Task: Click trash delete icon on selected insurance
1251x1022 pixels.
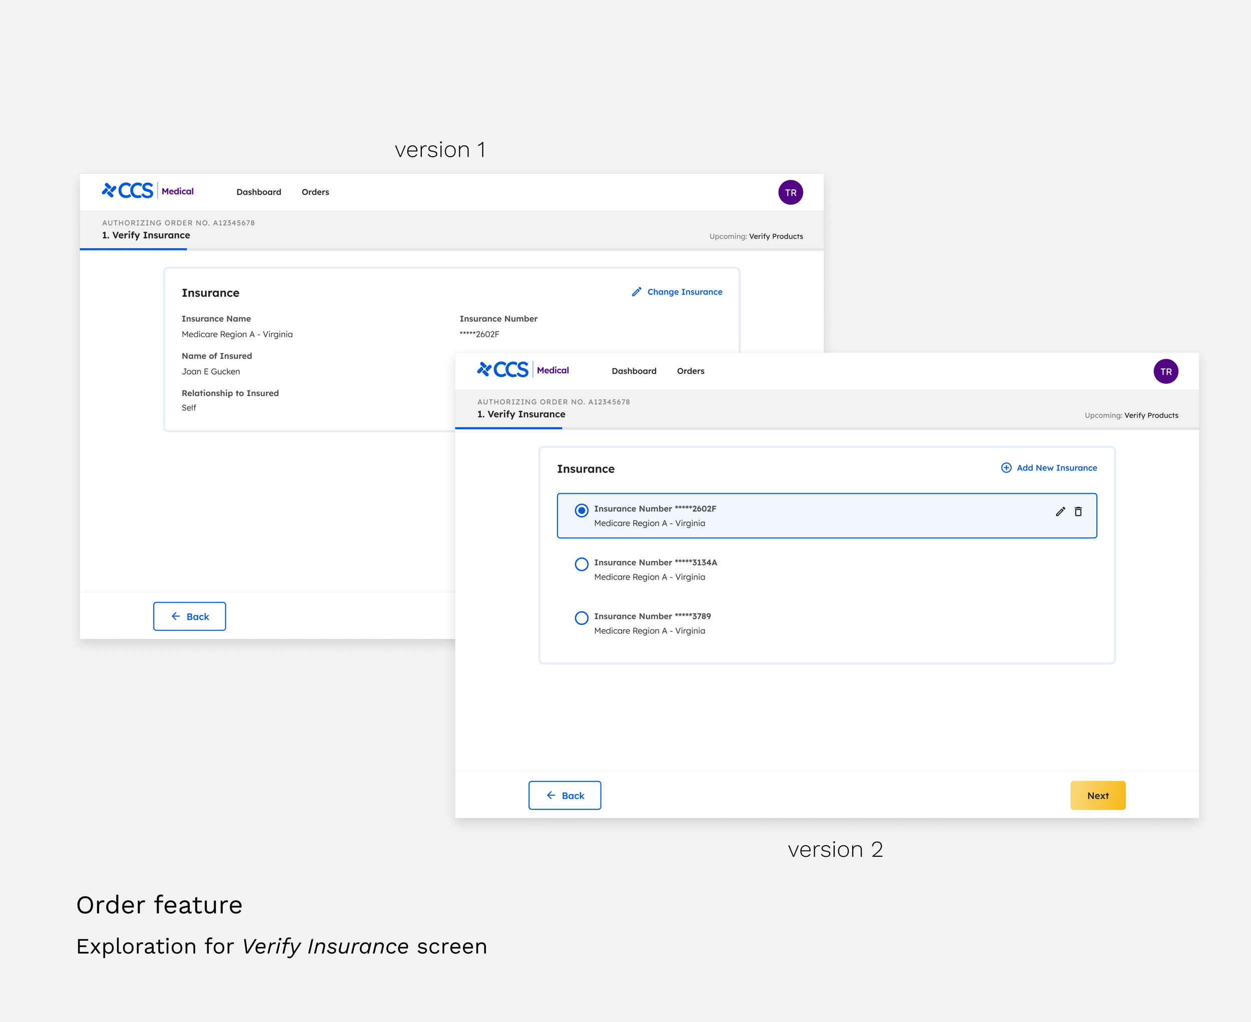Action: tap(1078, 512)
